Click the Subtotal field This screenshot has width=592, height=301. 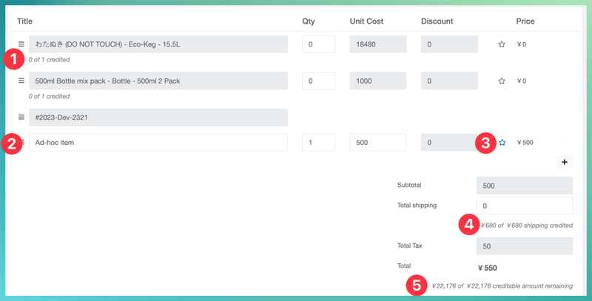(x=525, y=186)
